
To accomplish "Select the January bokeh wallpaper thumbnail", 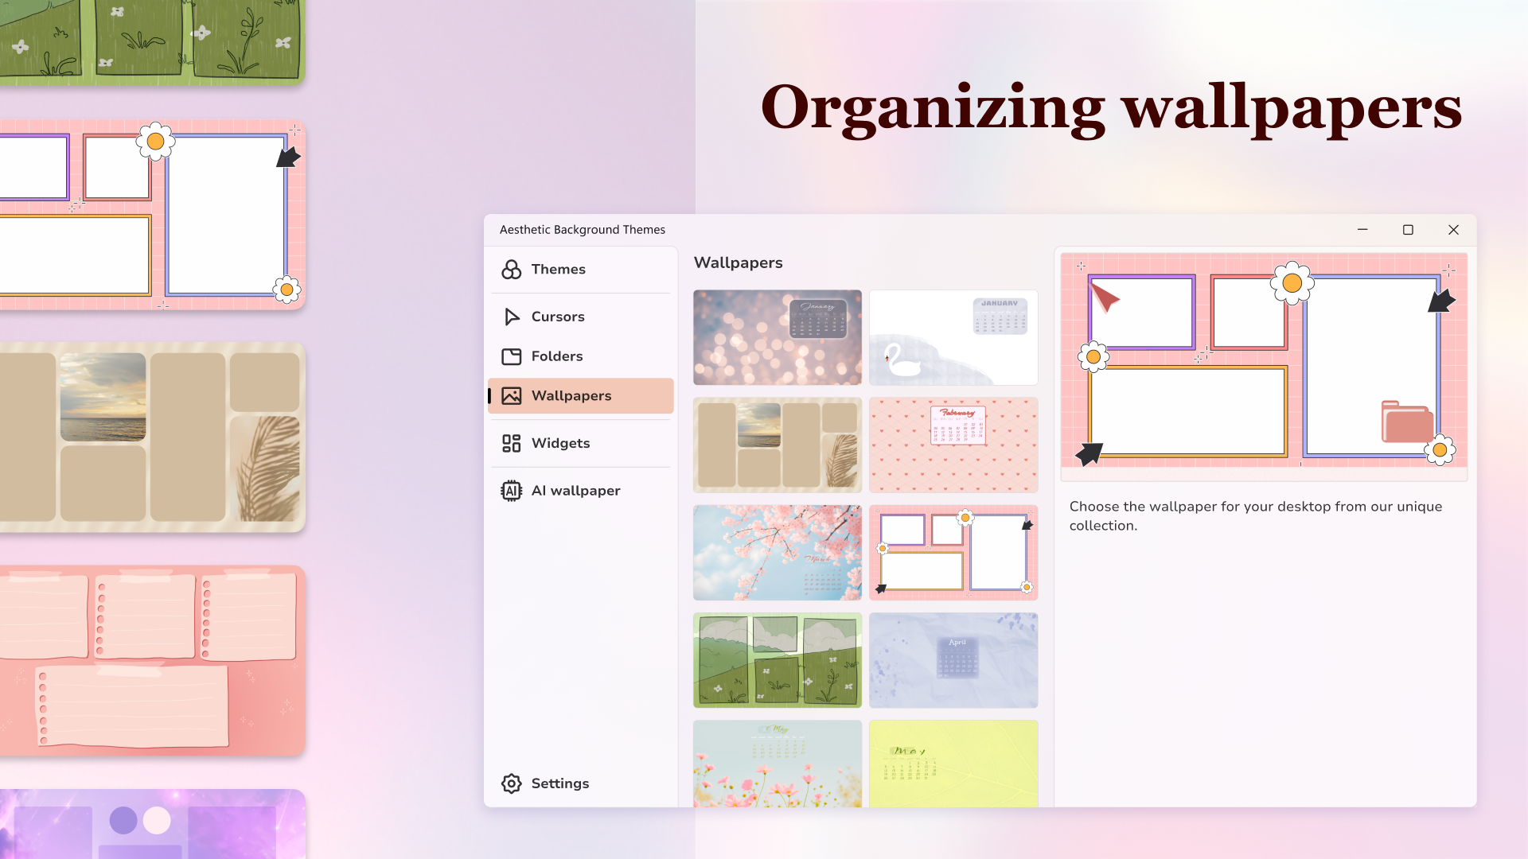I will click(778, 337).
